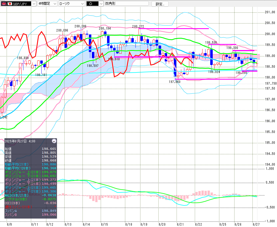
Task: Select the 遅行スパン(21本) row
Action: click(30, 207)
